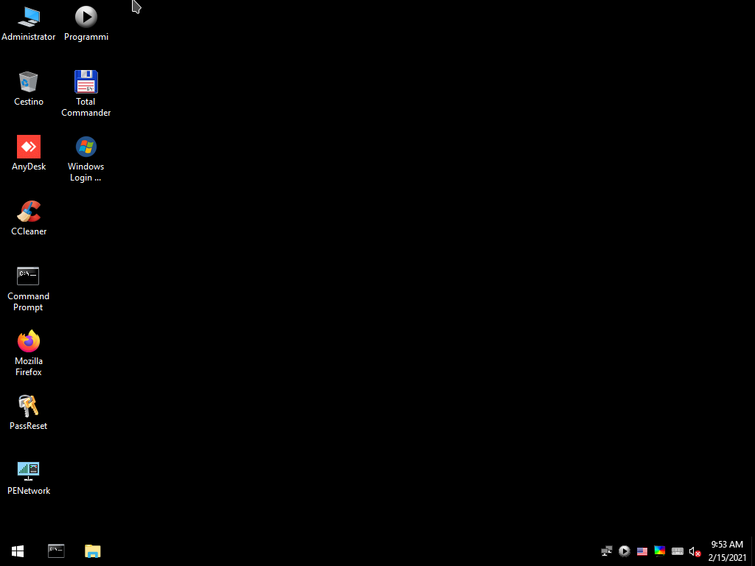
Task: Click the US flag language tray icon
Action: [x=642, y=551]
